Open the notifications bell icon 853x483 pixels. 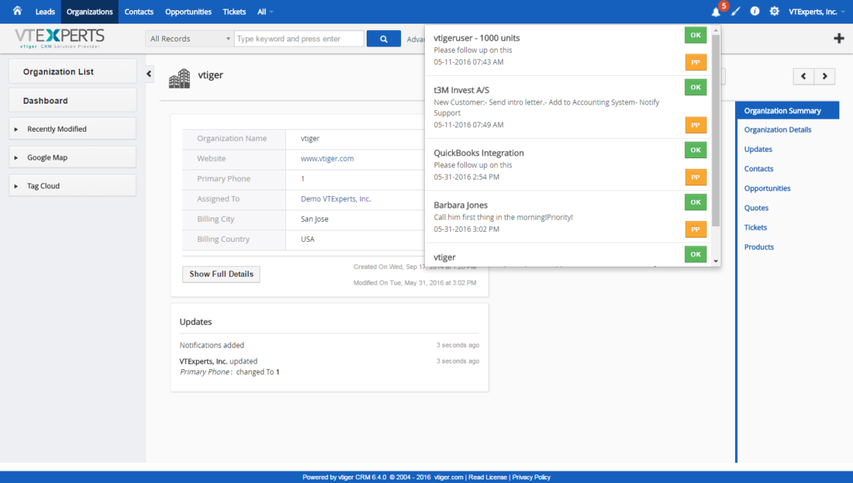point(716,12)
